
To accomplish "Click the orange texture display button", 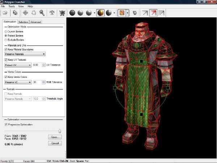I will 122,13.
